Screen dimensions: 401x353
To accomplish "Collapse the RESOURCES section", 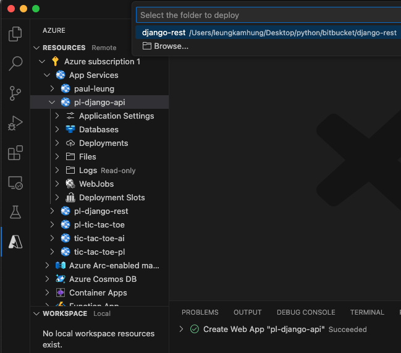I will 36,48.
